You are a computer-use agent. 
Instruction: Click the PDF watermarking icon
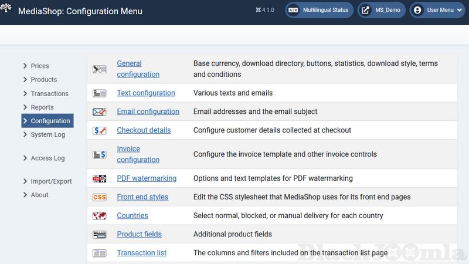click(x=99, y=178)
